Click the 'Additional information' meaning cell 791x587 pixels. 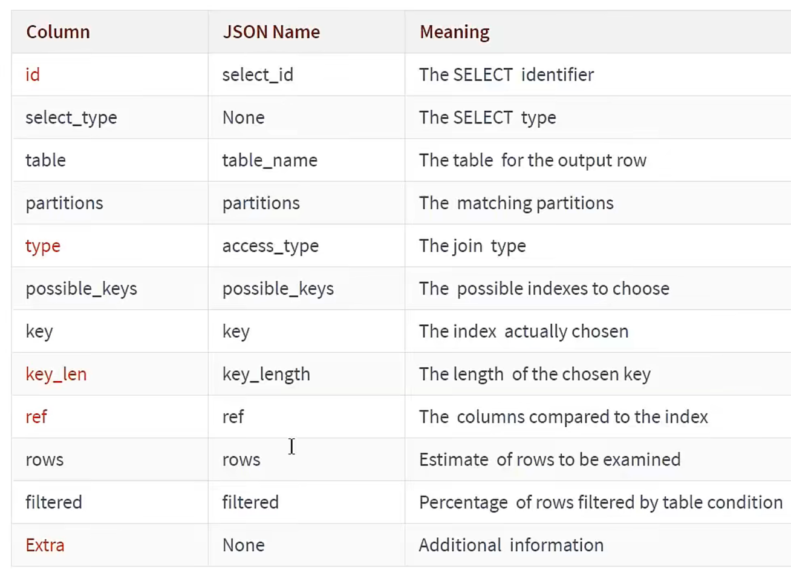[511, 545]
